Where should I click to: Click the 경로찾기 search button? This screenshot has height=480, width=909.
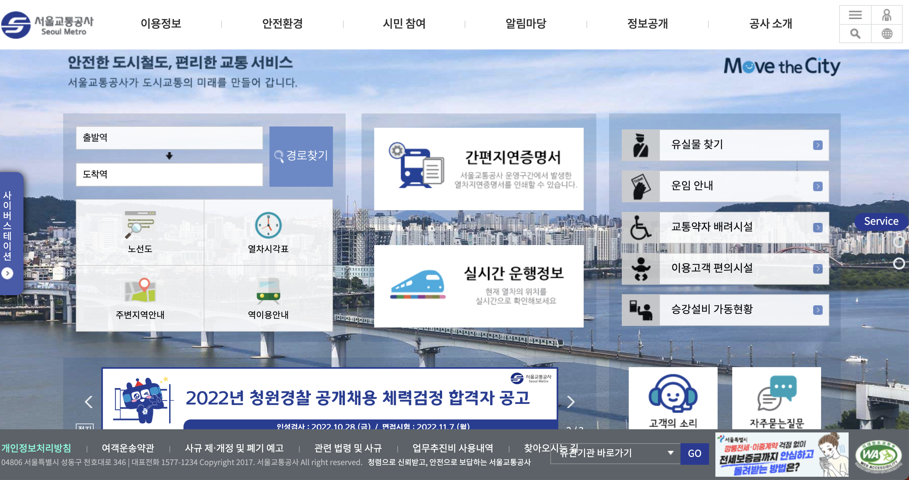coord(301,157)
